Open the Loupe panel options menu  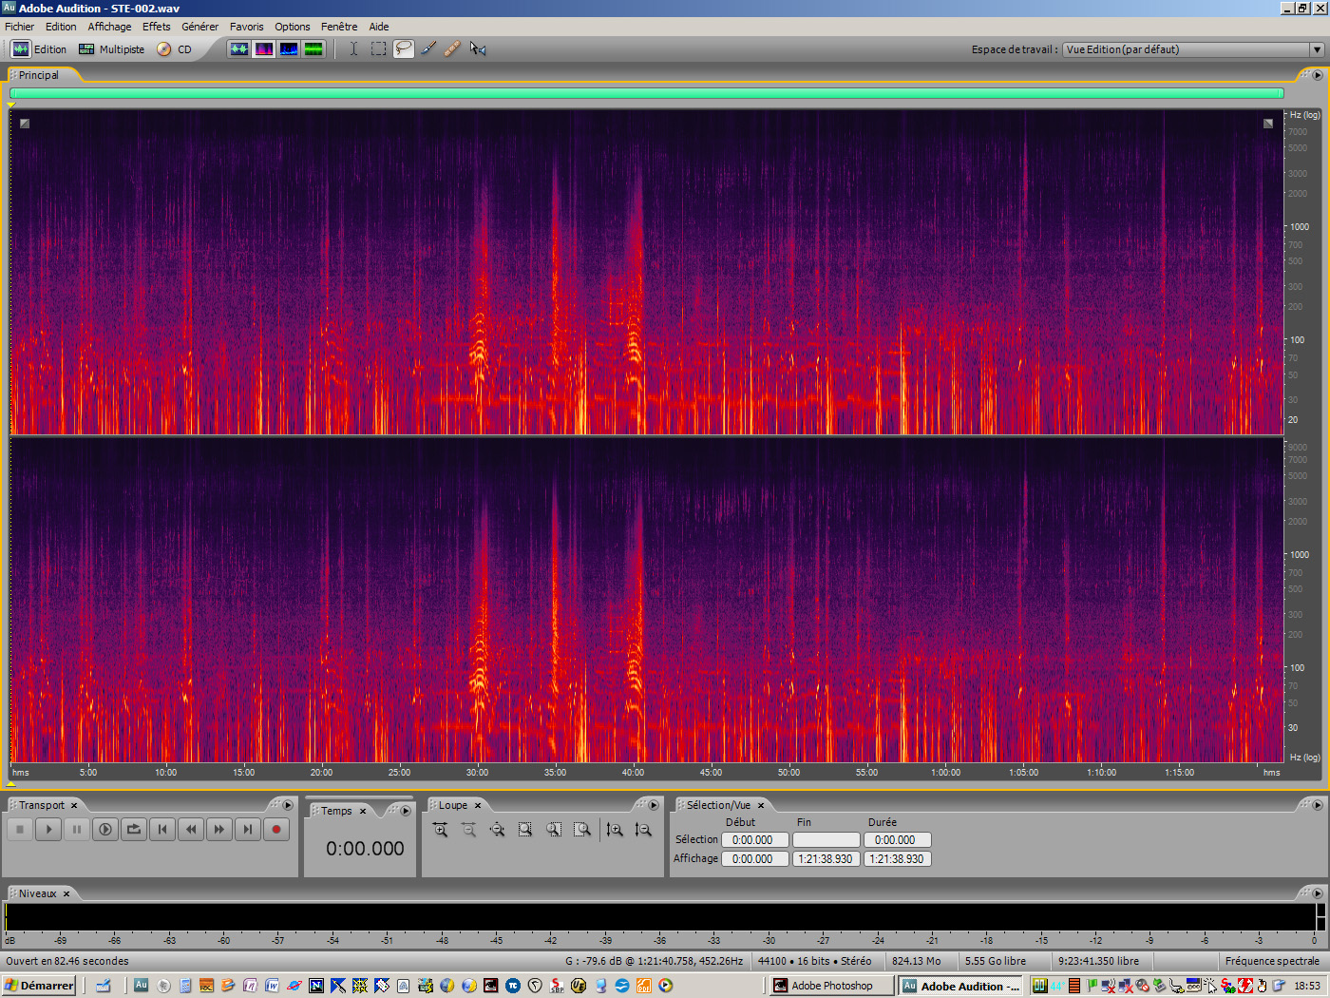[x=654, y=805]
